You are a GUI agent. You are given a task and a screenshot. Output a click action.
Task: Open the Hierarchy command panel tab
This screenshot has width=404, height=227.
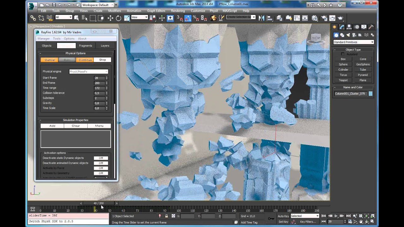point(349,27)
